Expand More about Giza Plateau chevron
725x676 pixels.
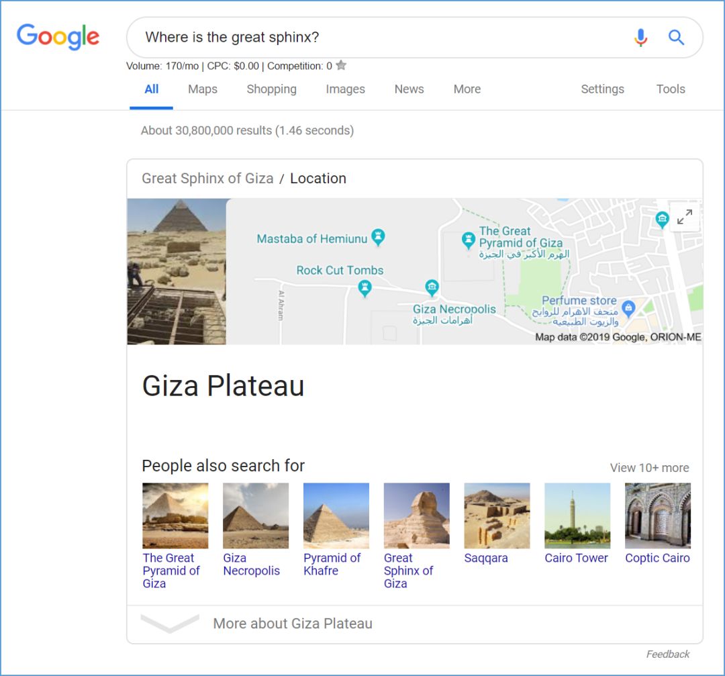pos(170,624)
